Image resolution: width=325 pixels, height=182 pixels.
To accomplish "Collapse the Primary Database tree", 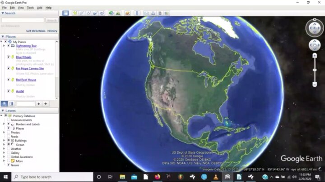I will [x=2, y=116].
